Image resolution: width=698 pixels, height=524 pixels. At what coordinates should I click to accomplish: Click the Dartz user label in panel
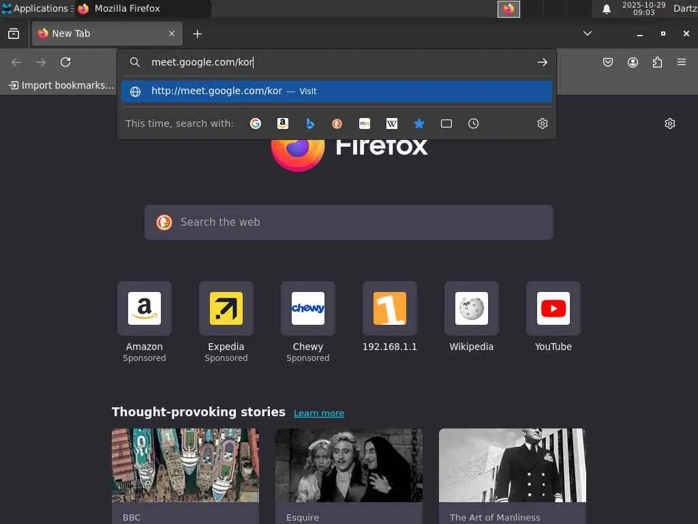pyautogui.click(x=685, y=8)
